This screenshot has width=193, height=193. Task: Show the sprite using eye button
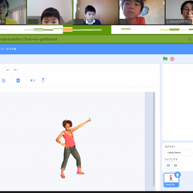[x=168, y=165]
